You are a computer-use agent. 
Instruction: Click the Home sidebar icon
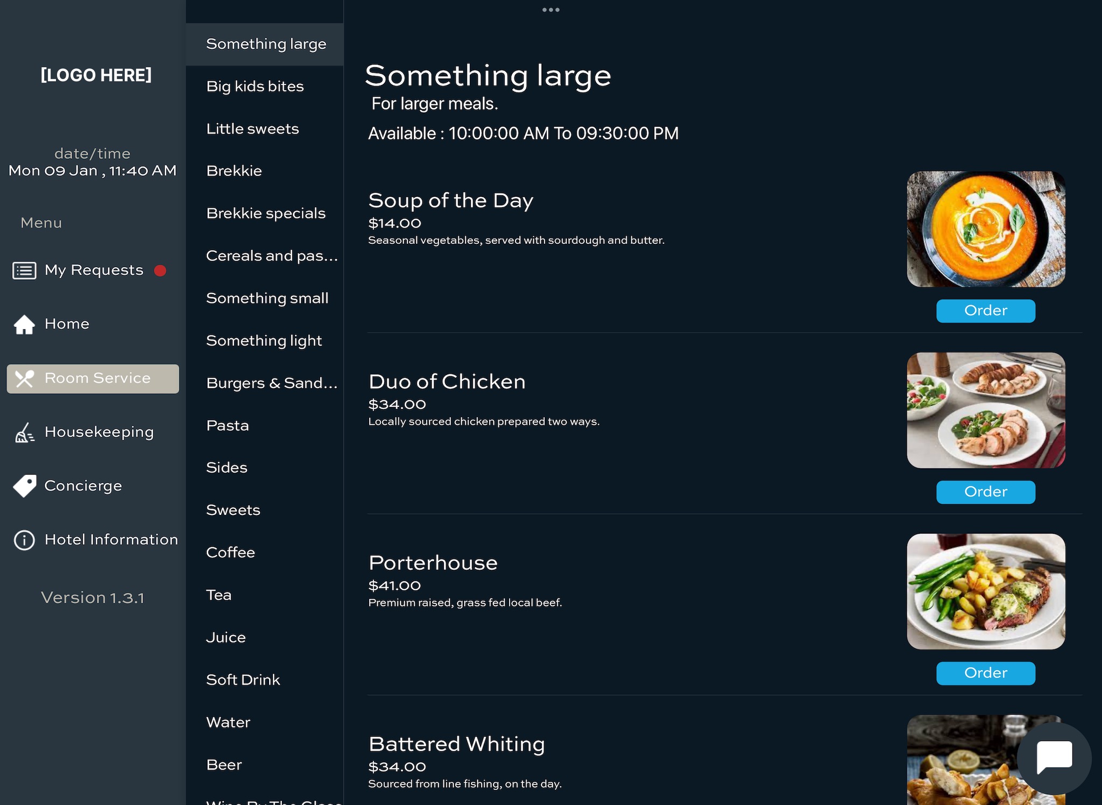[23, 323]
